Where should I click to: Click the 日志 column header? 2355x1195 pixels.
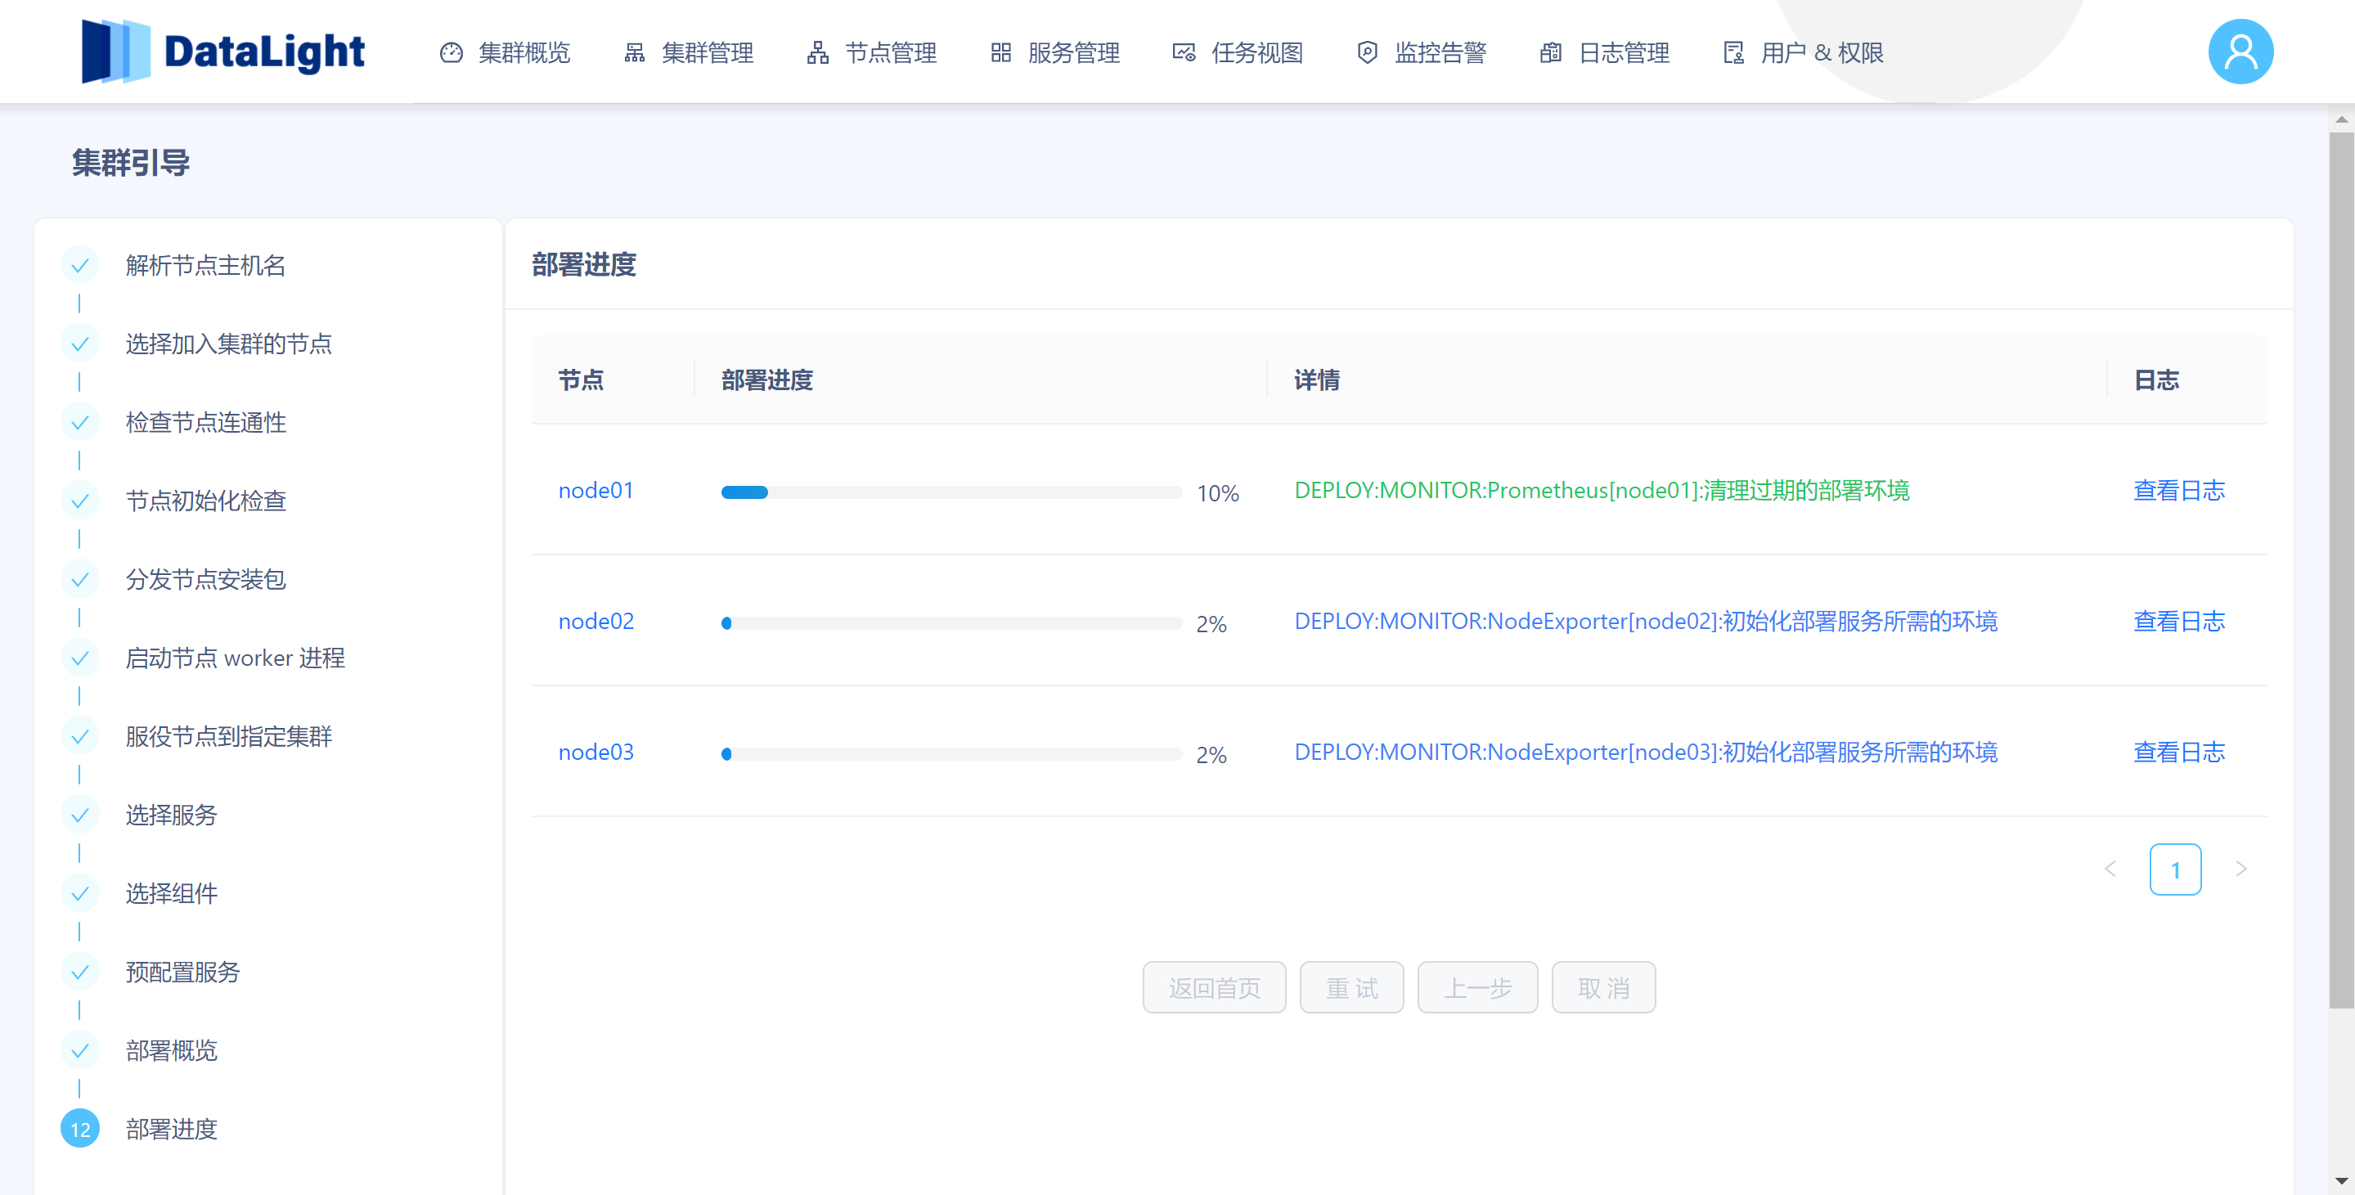tap(2156, 380)
